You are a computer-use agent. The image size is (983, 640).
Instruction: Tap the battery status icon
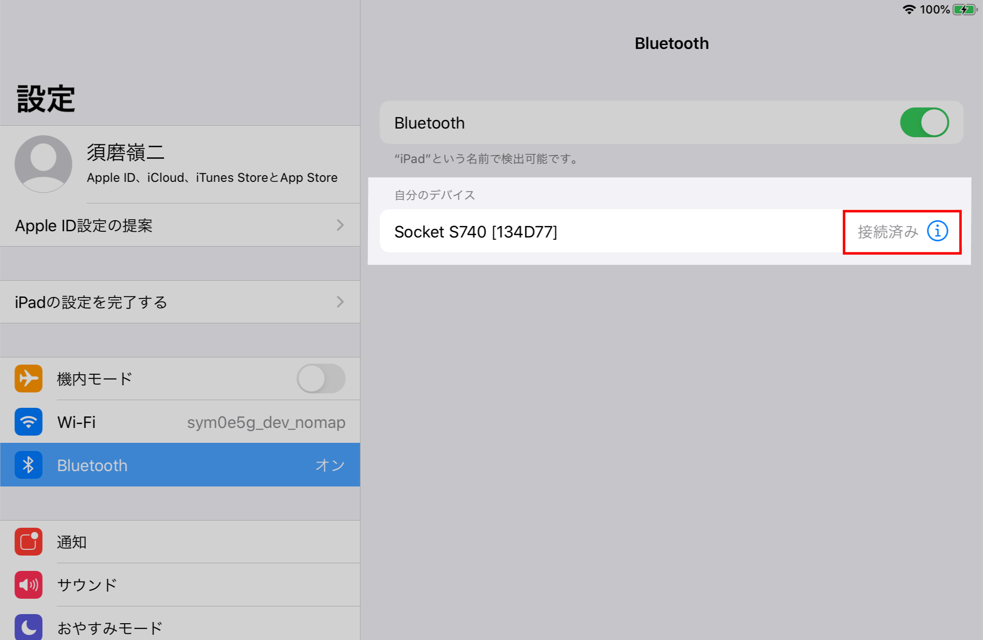pyautogui.click(x=964, y=10)
